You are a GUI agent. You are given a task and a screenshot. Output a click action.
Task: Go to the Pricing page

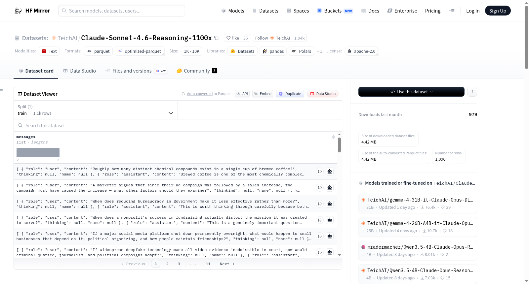tap(433, 11)
